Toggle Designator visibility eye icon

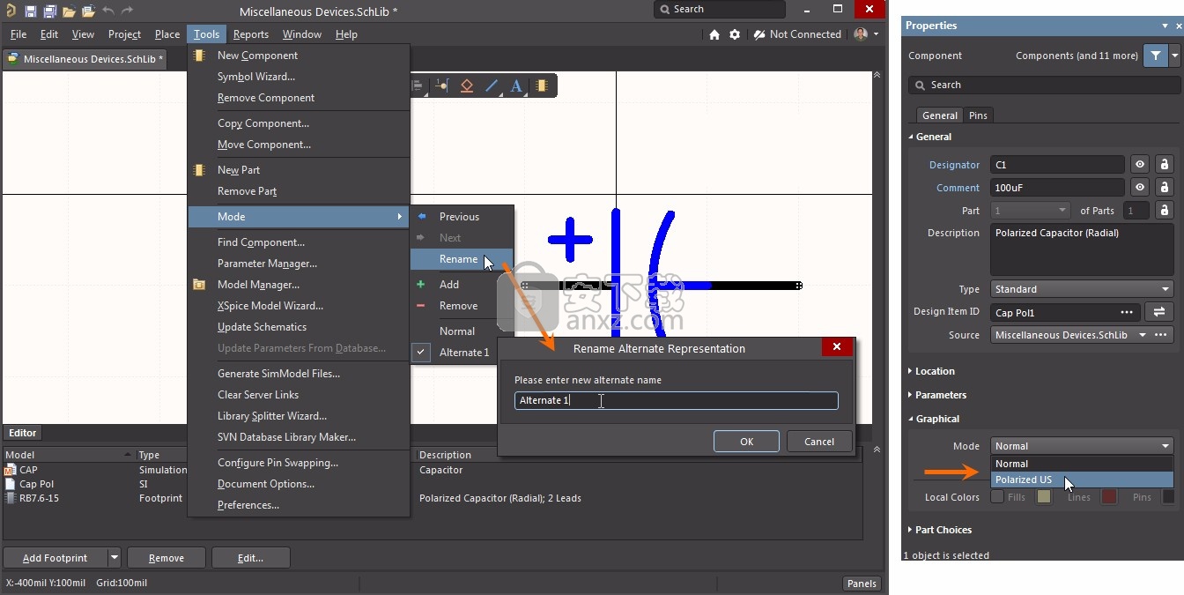point(1140,165)
